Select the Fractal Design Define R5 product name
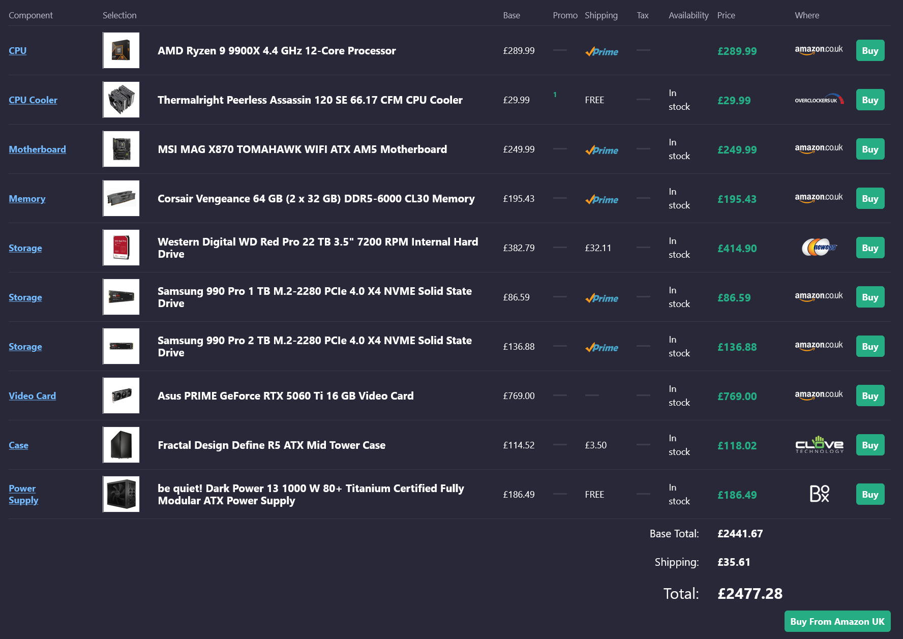 pos(272,445)
